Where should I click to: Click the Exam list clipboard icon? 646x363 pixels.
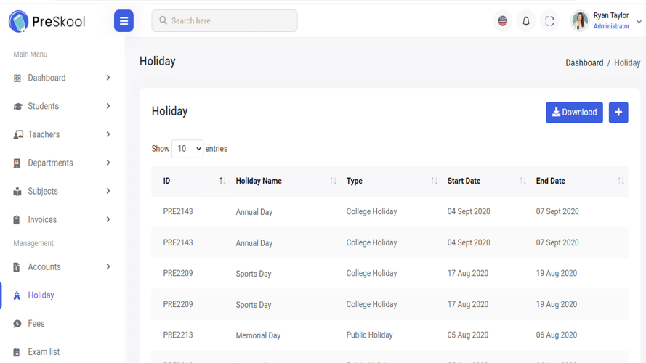16,352
